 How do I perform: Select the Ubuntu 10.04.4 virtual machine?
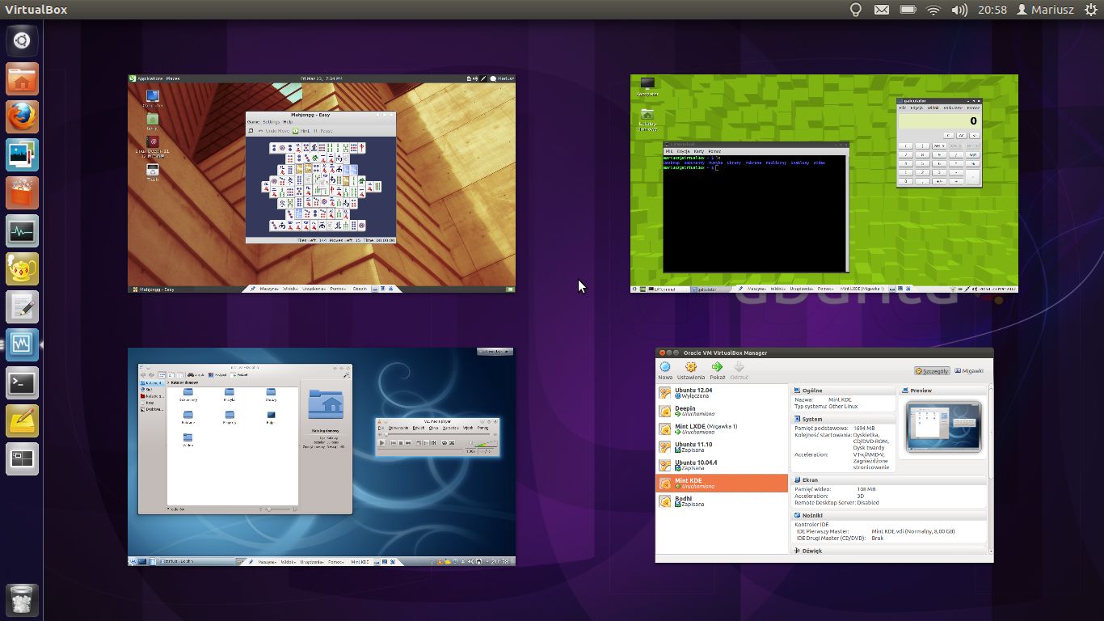pyautogui.click(x=722, y=465)
